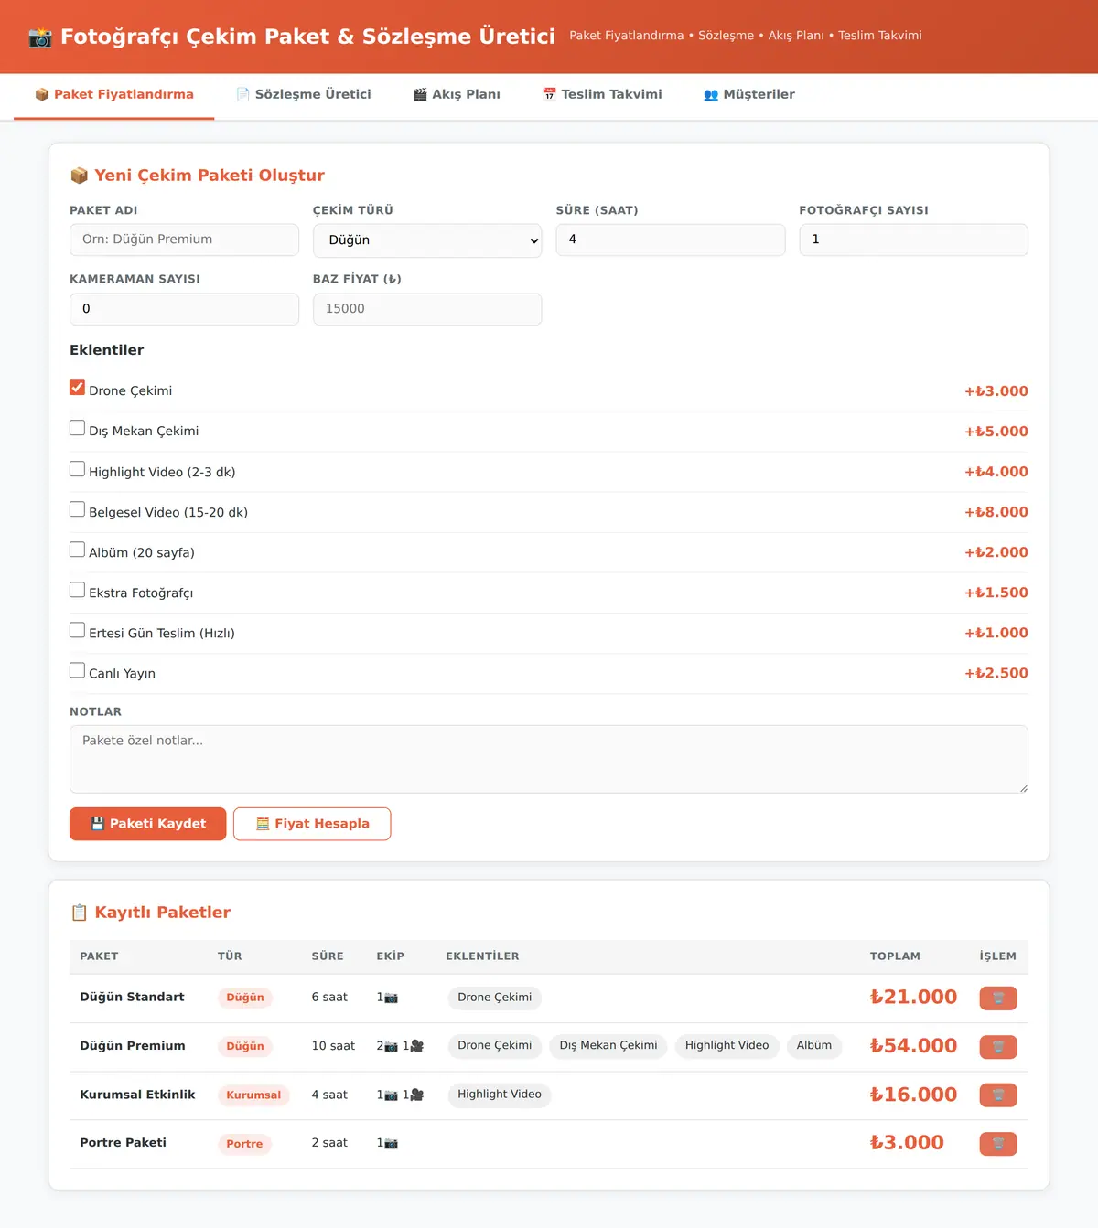
Task: Click the camera logo icon in header
Action: [x=40, y=37]
